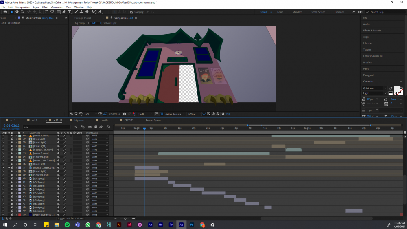Screen dimensions: 407x229
Task: Click Toggle Switches / Modes button
Action: tap(70, 218)
